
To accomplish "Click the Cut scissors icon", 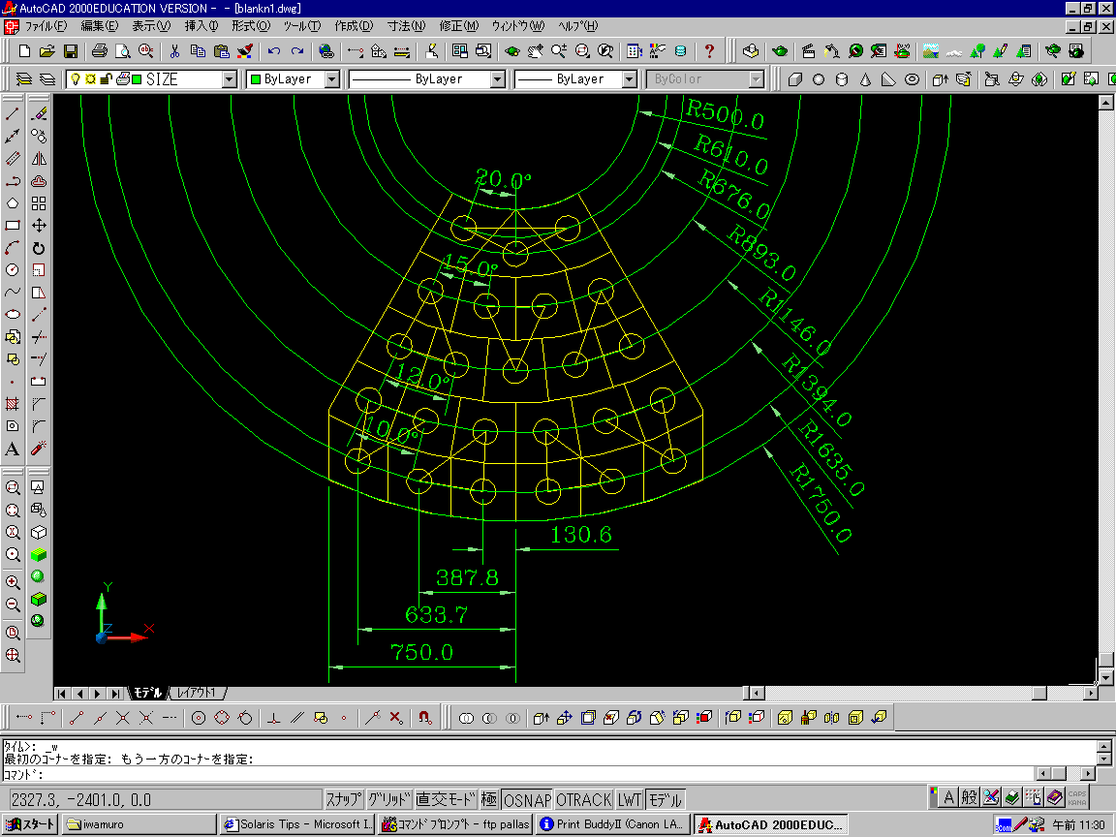I will (174, 51).
